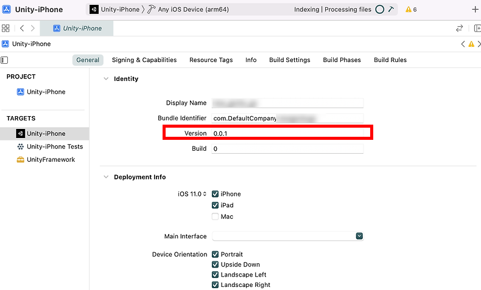Uncheck the Upside Down orientation
The width and height of the screenshot is (481, 290).
(x=215, y=264)
